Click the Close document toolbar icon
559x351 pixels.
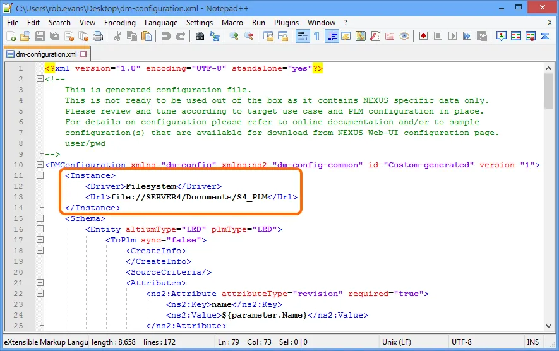tap(69, 36)
